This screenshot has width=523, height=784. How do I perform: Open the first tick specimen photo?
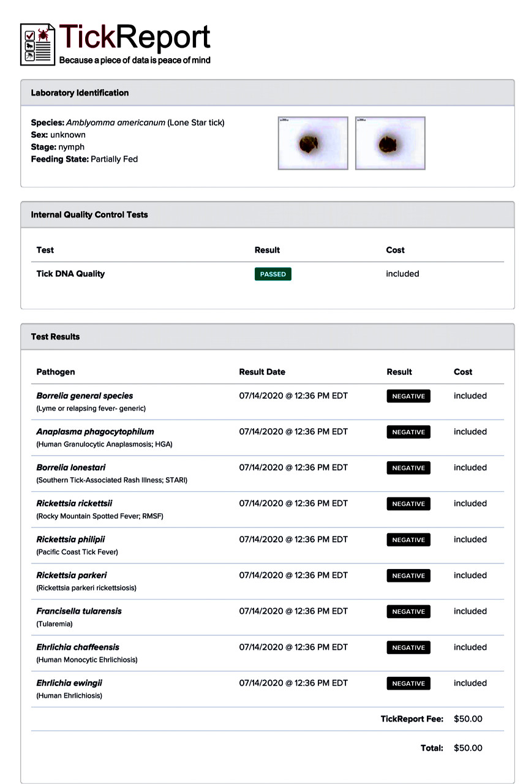coord(313,143)
